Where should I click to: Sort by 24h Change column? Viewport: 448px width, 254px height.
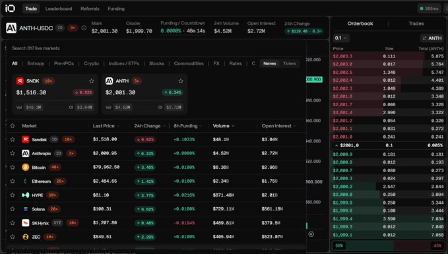149,126
